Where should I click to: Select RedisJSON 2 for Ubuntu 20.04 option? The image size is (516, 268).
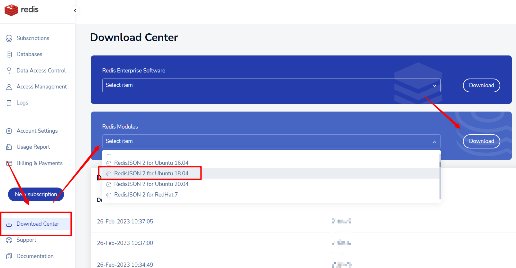(x=151, y=184)
